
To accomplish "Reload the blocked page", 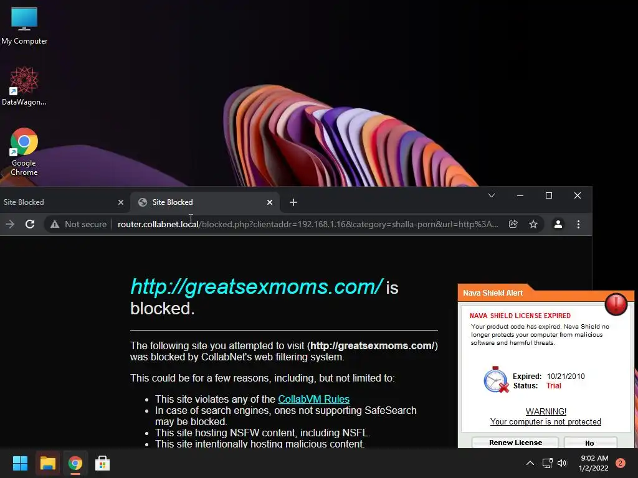I will [x=30, y=224].
